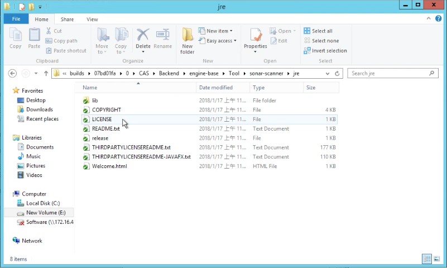Click Edit in the ribbon
The width and height of the screenshot is (447, 268).
pos(279,41)
